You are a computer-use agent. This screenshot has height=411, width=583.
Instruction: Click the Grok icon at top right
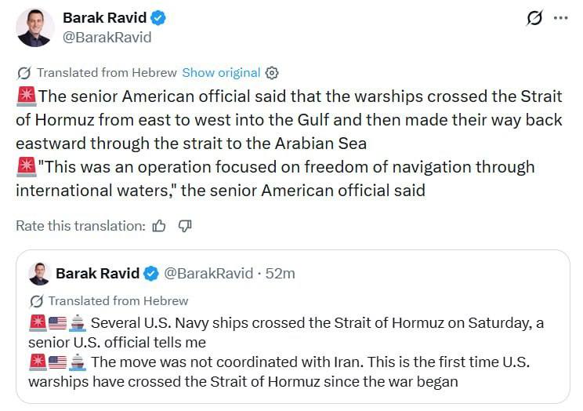pos(534,19)
